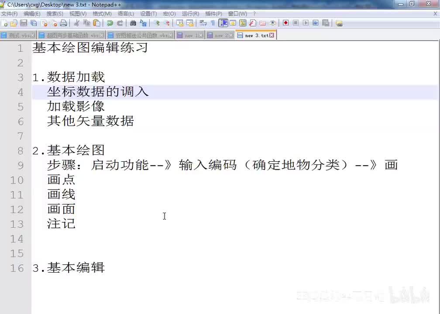The height and width of the screenshot is (314, 440).
Task: Save the current document from toolbar
Action: [x=24, y=23]
